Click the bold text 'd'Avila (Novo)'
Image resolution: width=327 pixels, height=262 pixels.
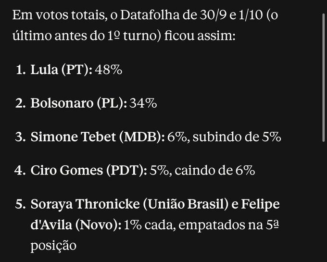(76, 225)
